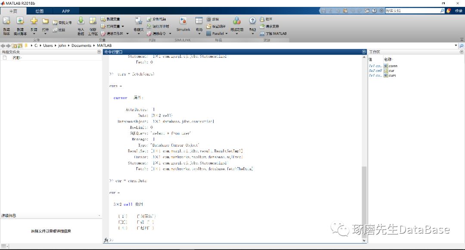Click Clear Workspace (清除工作区)
465x250 pixels.
click(112, 34)
